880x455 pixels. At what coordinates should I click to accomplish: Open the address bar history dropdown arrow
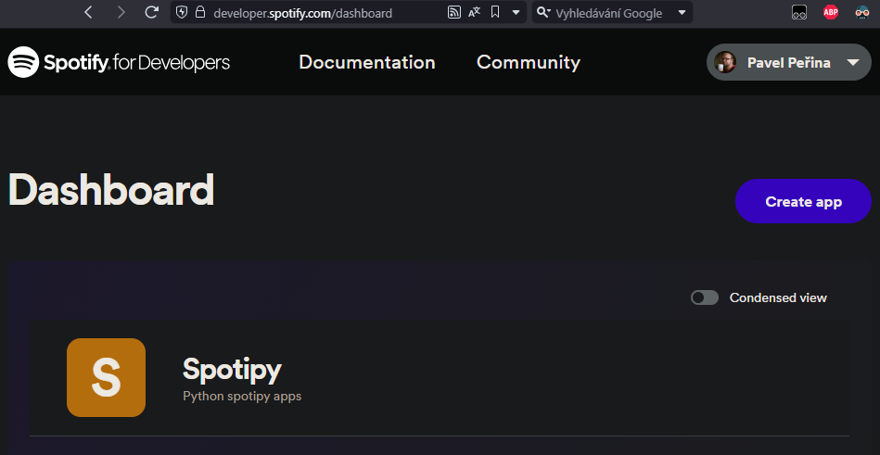coord(517,13)
